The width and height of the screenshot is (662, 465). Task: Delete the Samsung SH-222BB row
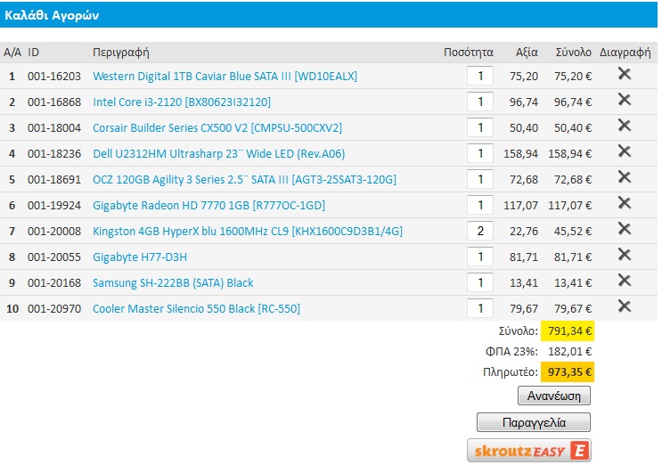(x=624, y=281)
